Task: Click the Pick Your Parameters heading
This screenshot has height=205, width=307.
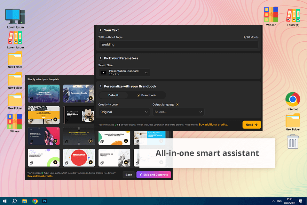Action: (x=121, y=58)
